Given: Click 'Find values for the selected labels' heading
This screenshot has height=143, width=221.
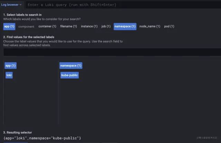Looking at the screenshot, I should pyautogui.click(x=29, y=37).
